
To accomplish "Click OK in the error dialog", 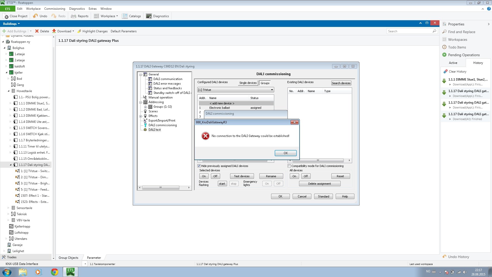I will [x=285, y=153].
